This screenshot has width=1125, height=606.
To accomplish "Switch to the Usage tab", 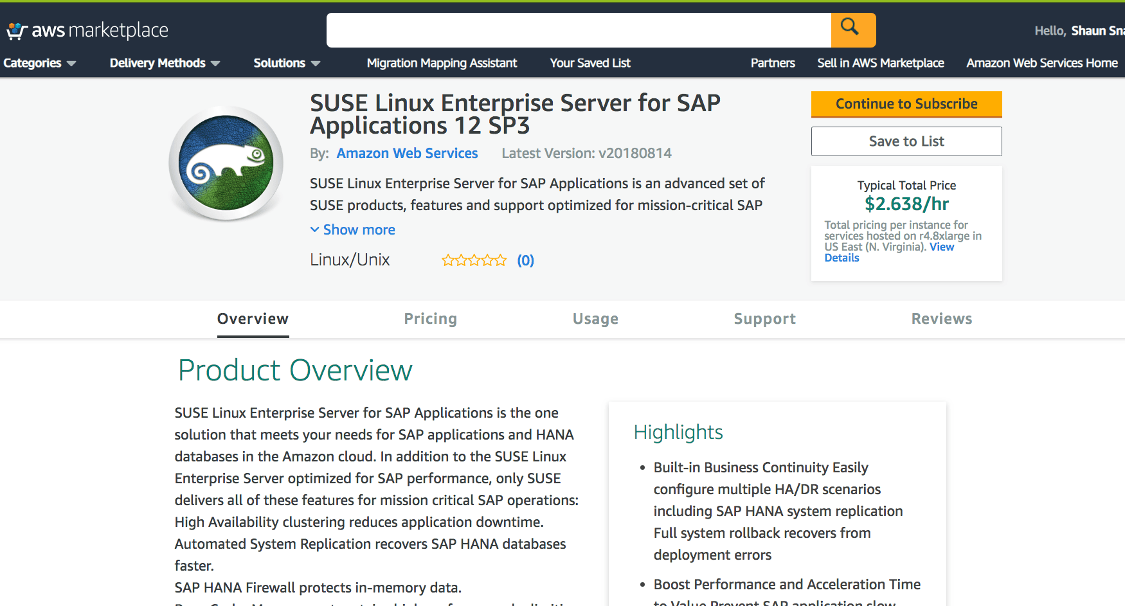I will coord(596,319).
